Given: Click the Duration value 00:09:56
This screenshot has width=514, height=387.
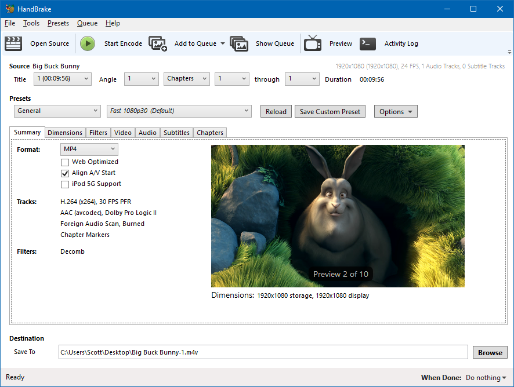Looking at the screenshot, I should point(372,79).
